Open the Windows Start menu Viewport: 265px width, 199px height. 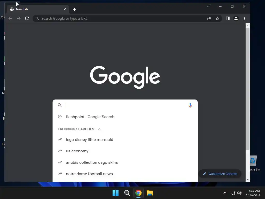click(116, 193)
